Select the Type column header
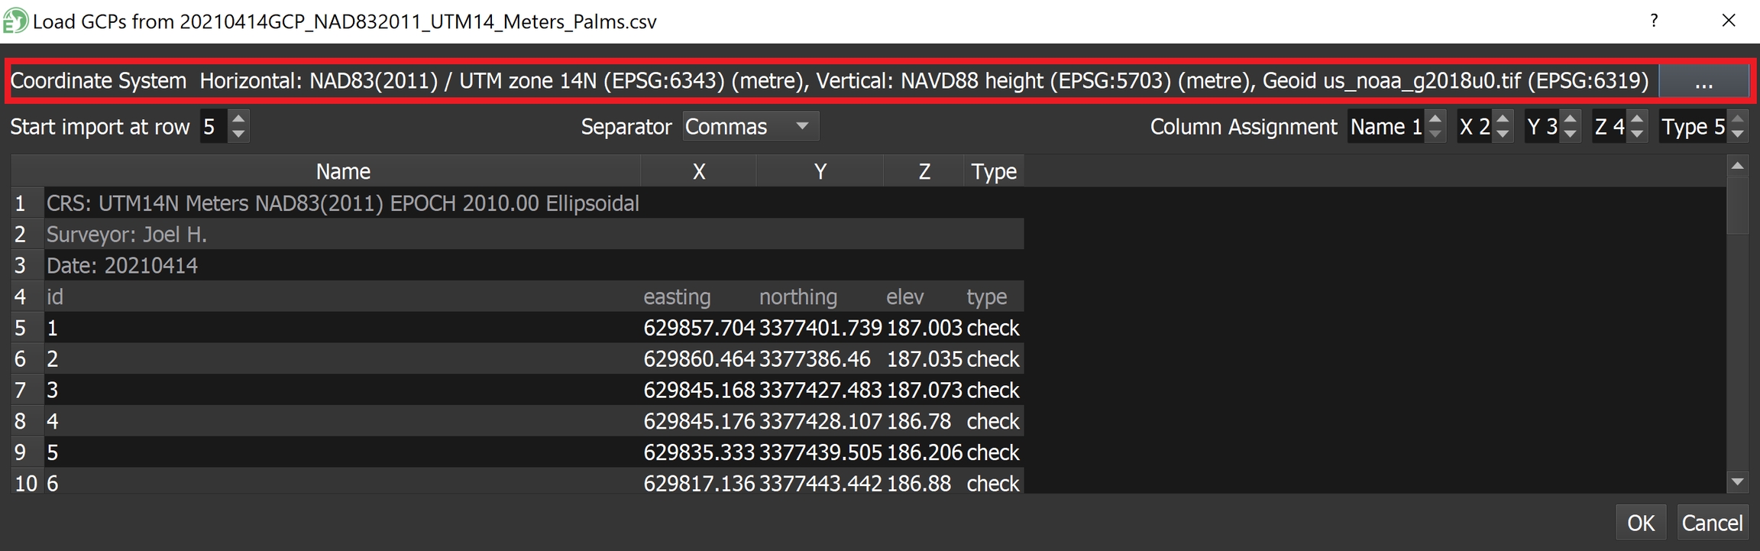Screen dimensions: 1760x551 tap(993, 171)
